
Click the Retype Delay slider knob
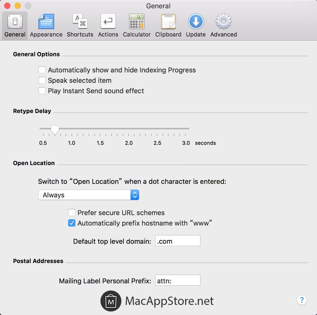[55, 129]
